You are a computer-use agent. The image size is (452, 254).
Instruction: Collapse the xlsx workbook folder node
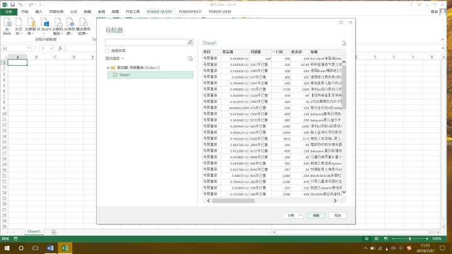107,67
